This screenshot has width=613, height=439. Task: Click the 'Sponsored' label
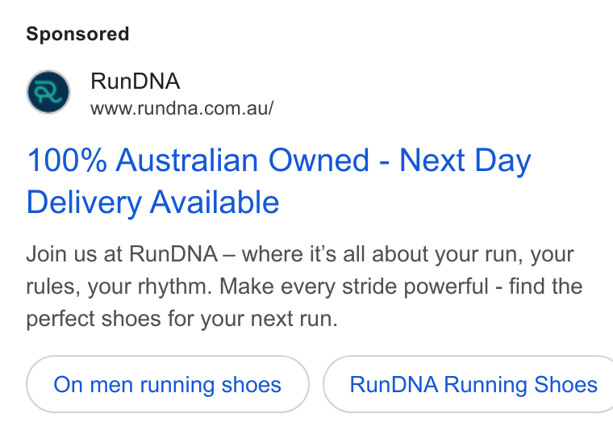77,34
